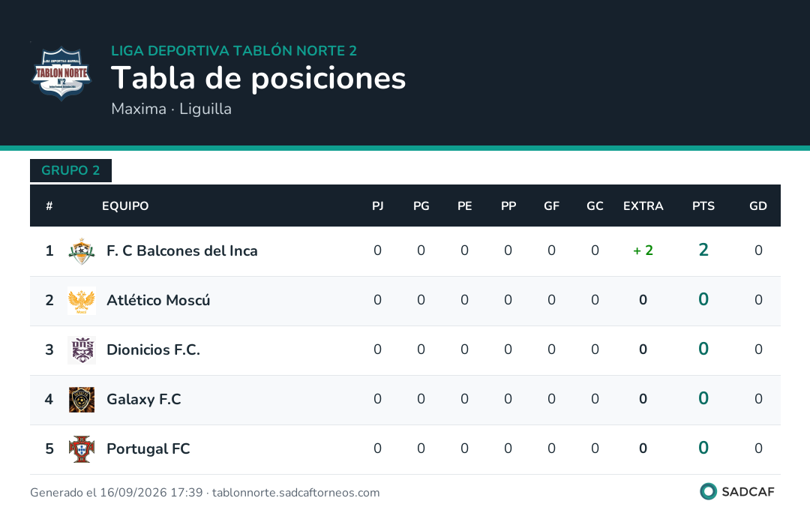Open the Portugal FC team name
This screenshot has width=810, height=531.
[148, 448]
